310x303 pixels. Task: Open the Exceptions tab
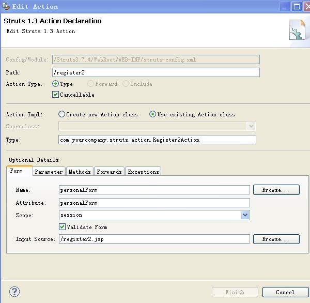tap(143, 172)
